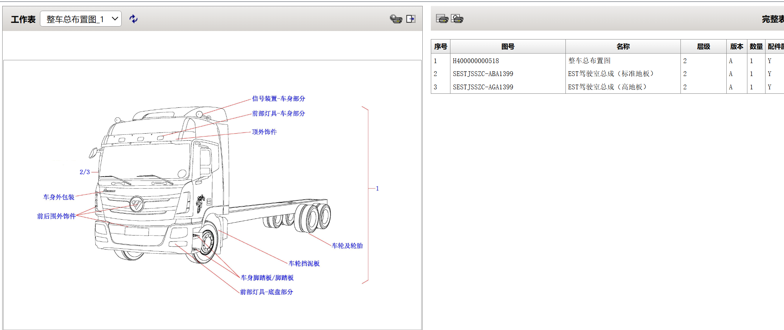Open the 车轮挡泥板 callout link
The height and width of the screenshot is (330, 784).
tap(304, 263)
